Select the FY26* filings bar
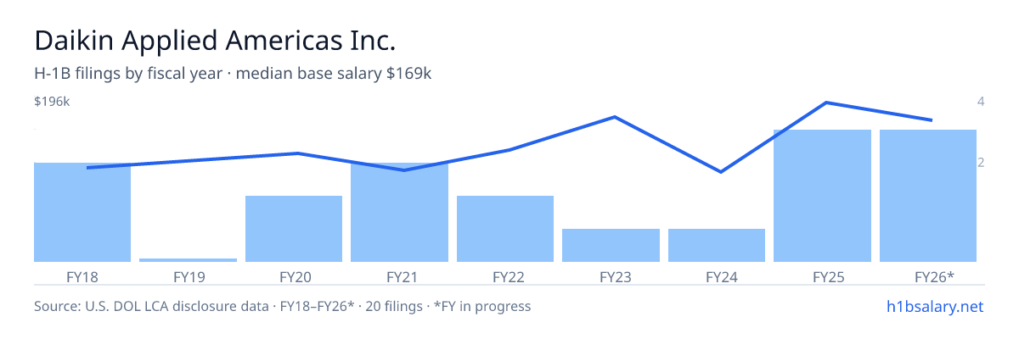Viewport: 1019px width, 339px height. [928, 196]
